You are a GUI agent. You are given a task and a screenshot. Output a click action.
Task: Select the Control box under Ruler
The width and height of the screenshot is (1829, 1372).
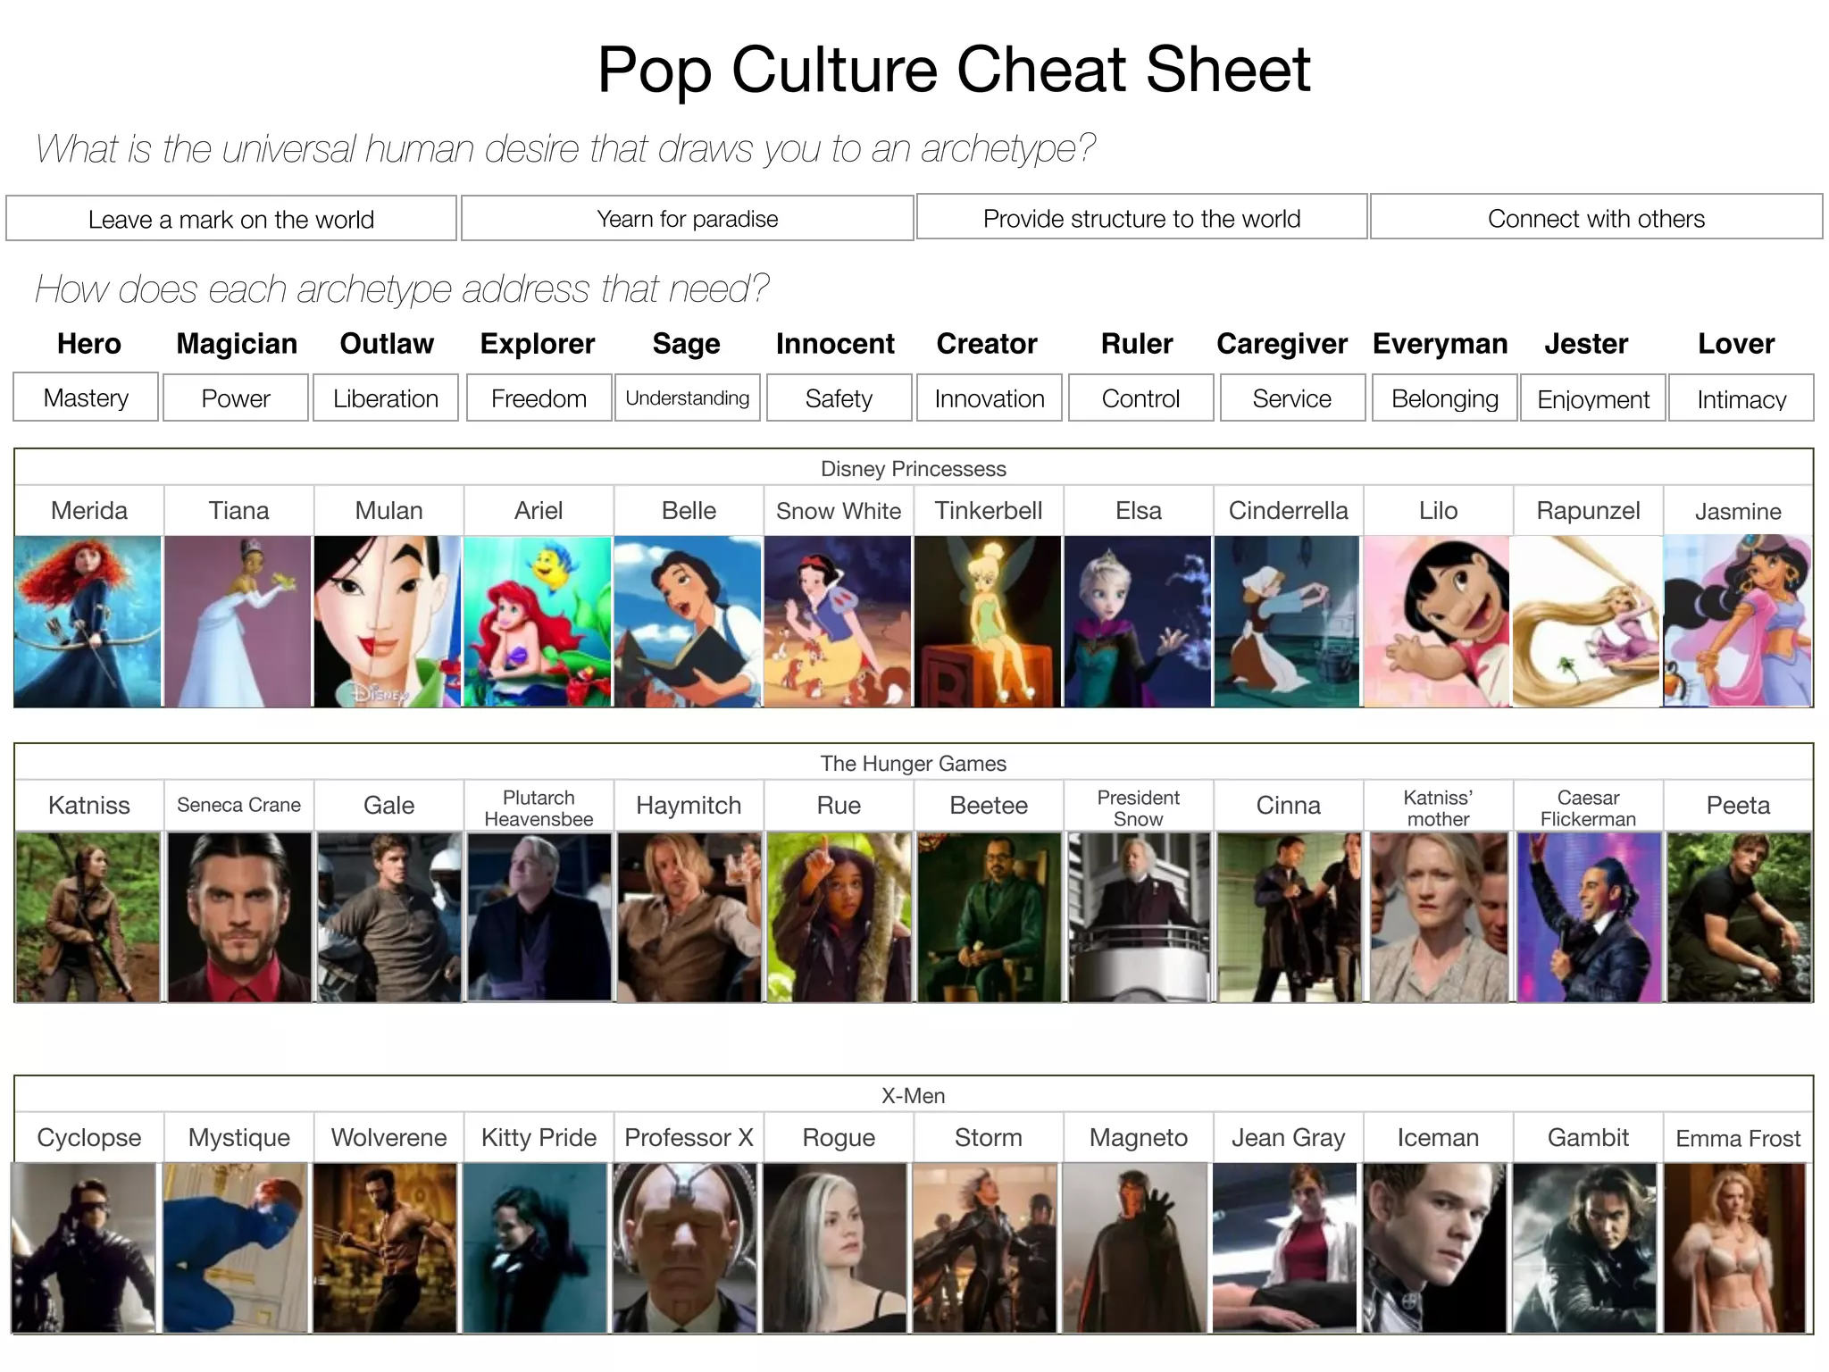point(1140,397)
